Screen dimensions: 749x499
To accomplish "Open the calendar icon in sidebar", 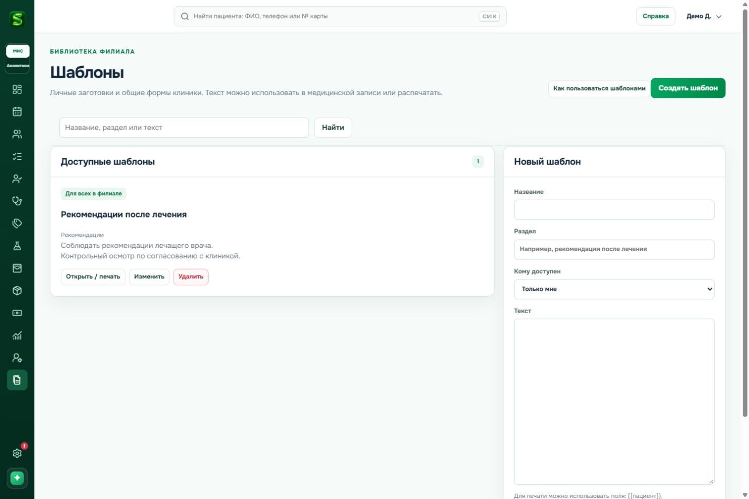I will pos(17,111).
